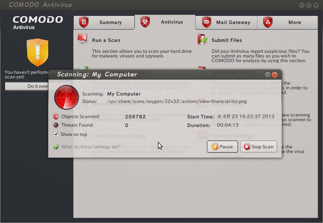The image size is (323, 223).
Task: Click the Objects Scanned icon
Action: coord(56,117)
